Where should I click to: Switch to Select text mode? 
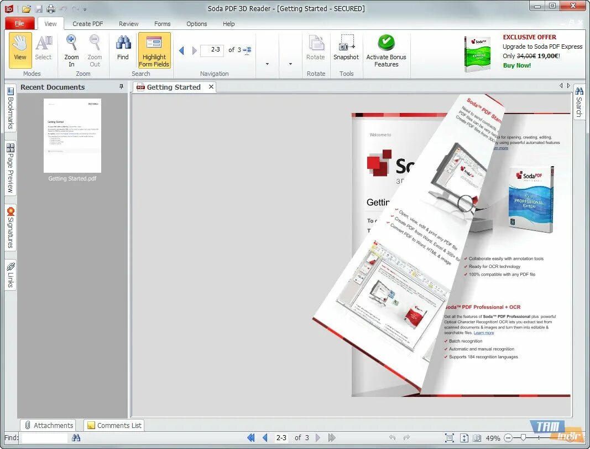(x=43, y=49)
